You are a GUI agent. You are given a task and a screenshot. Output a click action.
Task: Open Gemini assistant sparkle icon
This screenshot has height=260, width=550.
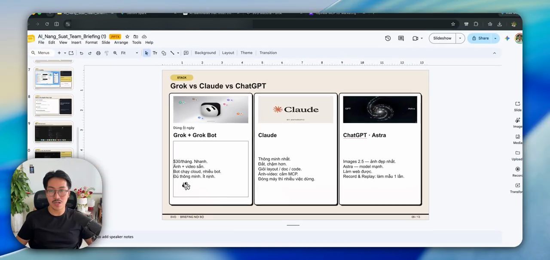pyautogui.click(x=507, y=38)
